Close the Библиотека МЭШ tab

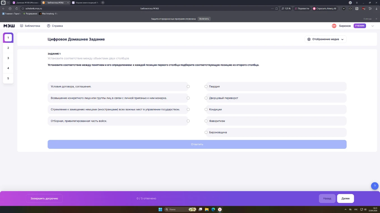[68, 3]
